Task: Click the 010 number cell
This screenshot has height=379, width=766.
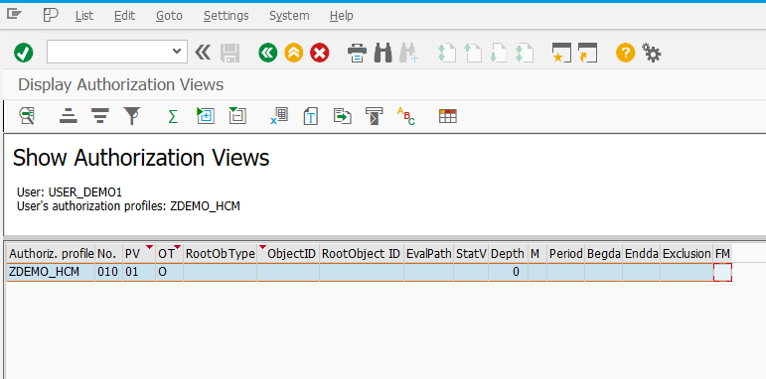Action: 108,272
